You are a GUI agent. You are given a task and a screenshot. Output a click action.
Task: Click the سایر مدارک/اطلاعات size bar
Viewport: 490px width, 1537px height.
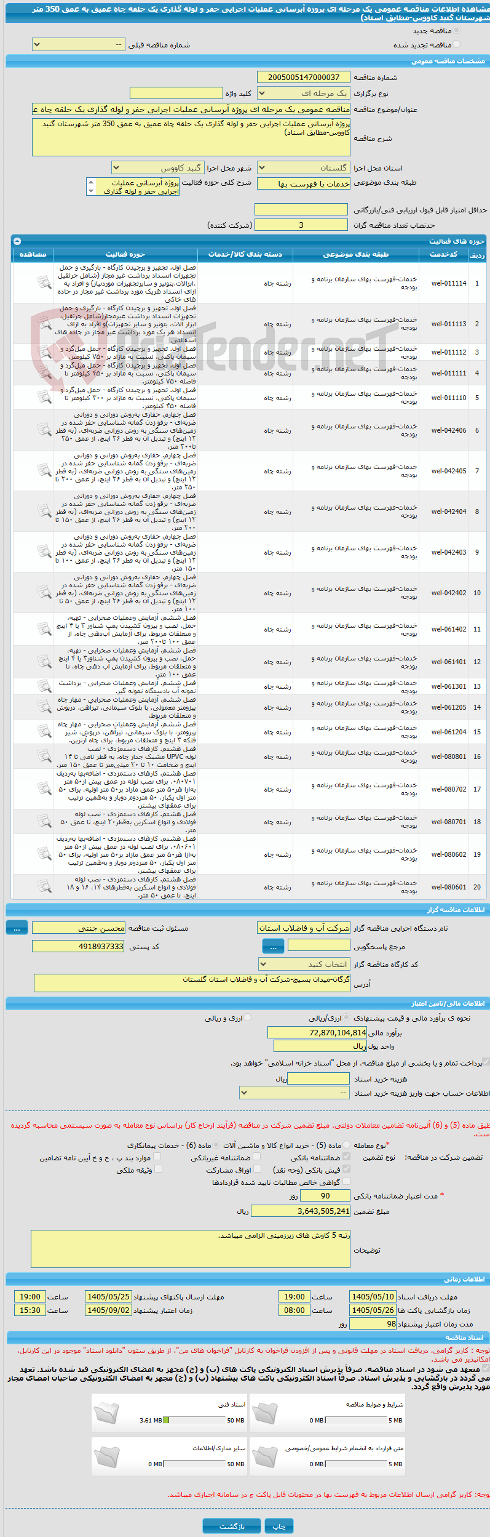pos(194,1464)
